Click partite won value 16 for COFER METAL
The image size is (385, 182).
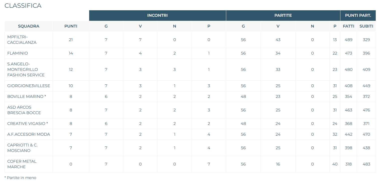click(278, 164)
